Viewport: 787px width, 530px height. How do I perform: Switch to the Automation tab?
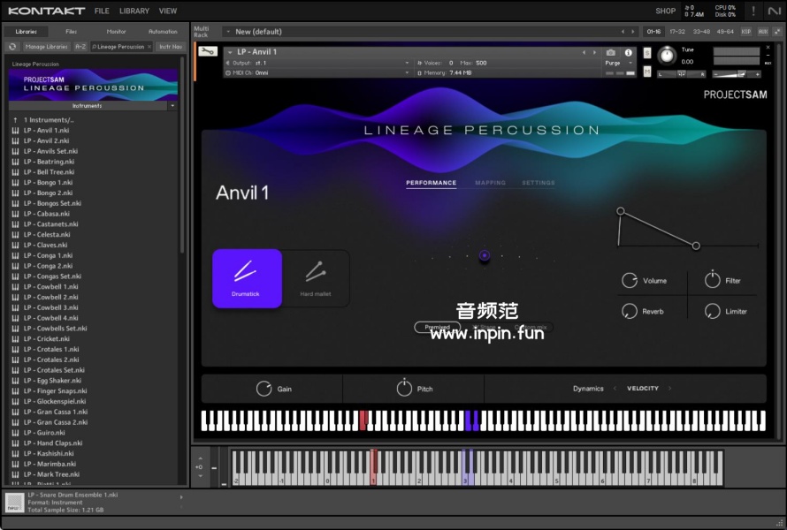[x=163, y=32]
